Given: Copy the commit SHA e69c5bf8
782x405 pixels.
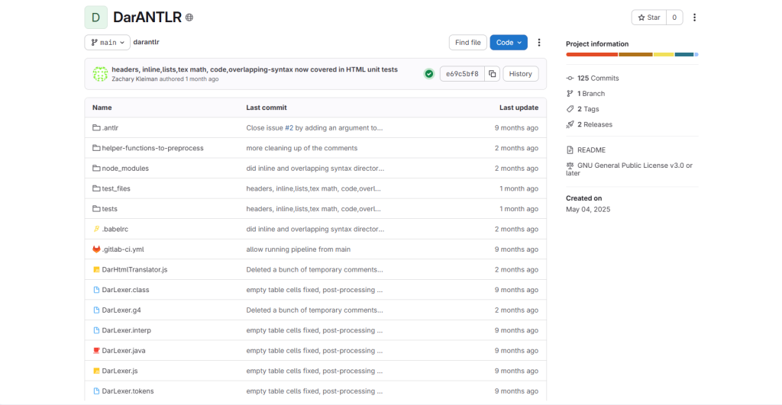Looking at the screenshot, I should coord(493,74).
